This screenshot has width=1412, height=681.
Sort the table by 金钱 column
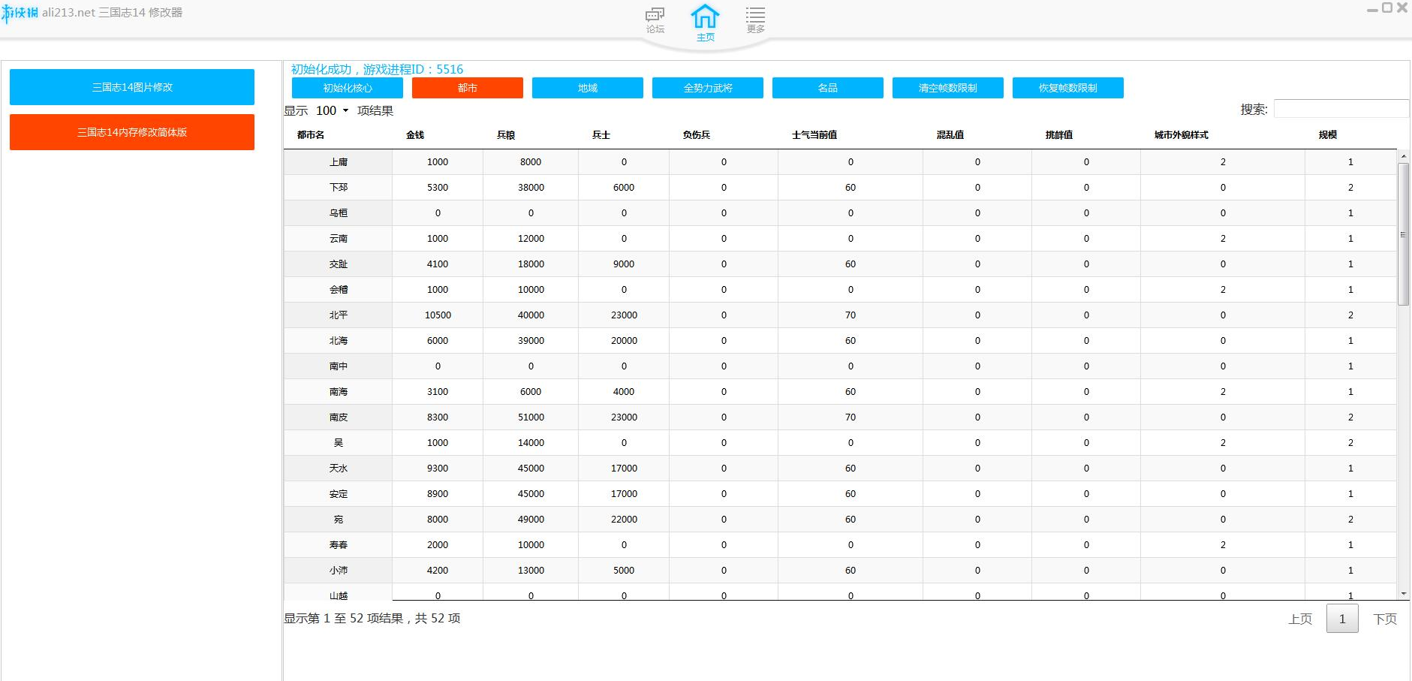[x=415, y=135]
